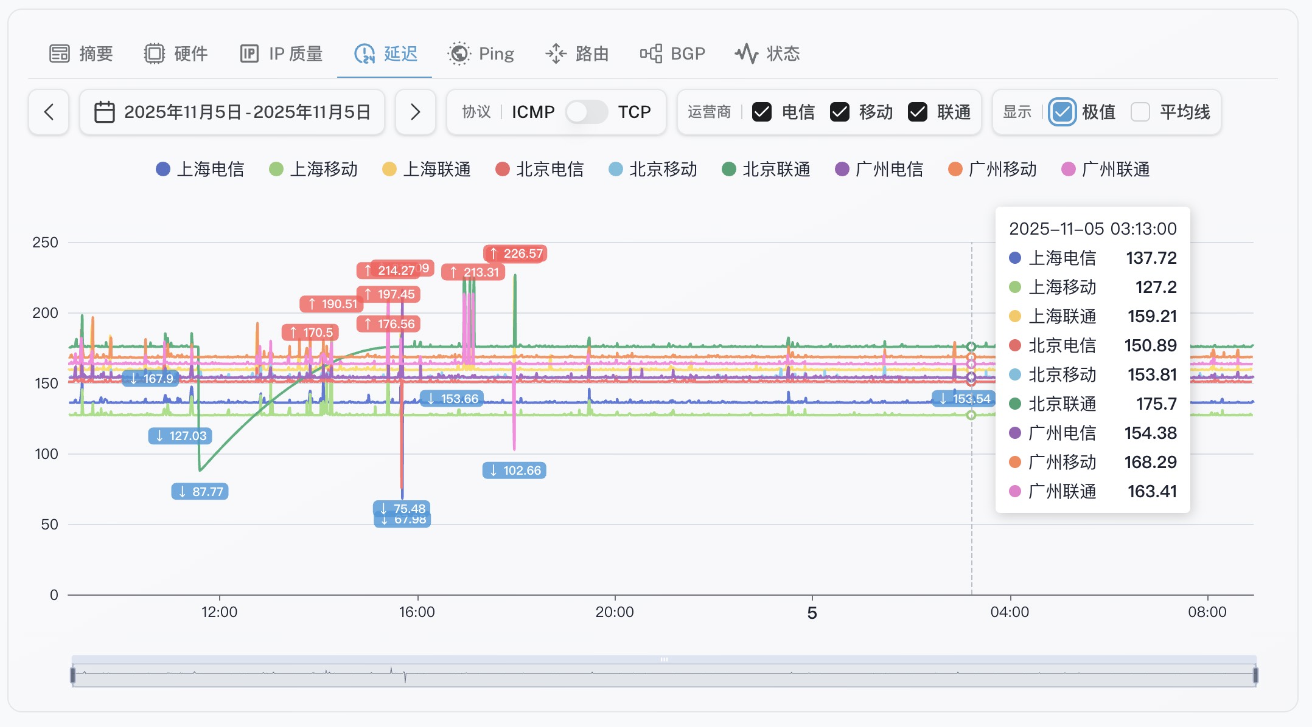This screenshot has width=1312, height=727.
Task: Go to previous date with left chevron
Action: point(49,112)
